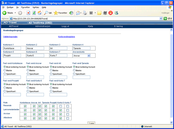
Task: Open the back button history dropdown arrow
Action: 15,13
